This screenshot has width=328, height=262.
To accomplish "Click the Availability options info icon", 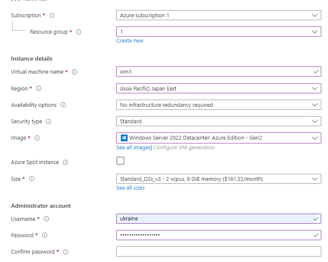I will click(x=64, y=105).
